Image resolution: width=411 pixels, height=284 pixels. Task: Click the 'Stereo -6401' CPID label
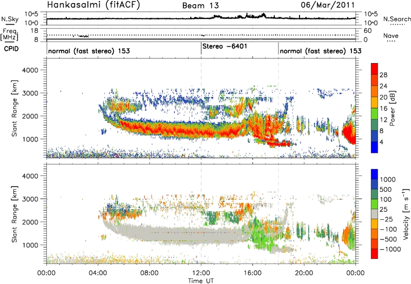(225, 46)
